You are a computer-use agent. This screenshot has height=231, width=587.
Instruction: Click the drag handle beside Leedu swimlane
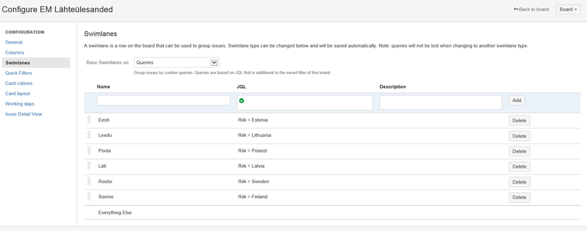coord(89,135)
